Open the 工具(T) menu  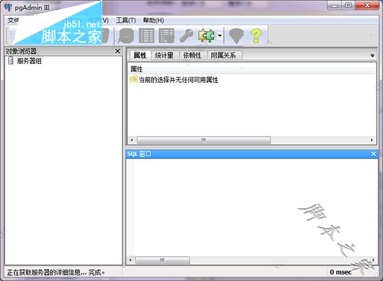tap(126, 20)
